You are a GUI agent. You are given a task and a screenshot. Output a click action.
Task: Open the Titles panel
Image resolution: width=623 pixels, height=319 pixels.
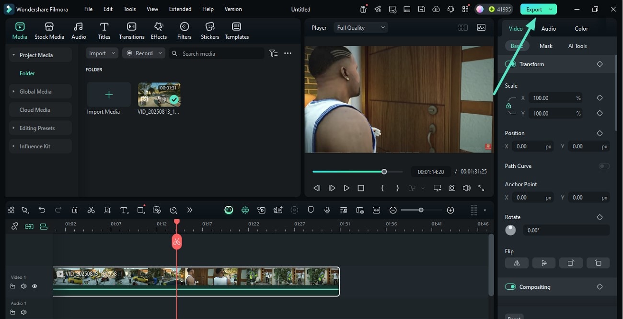[x=104, y=31]
